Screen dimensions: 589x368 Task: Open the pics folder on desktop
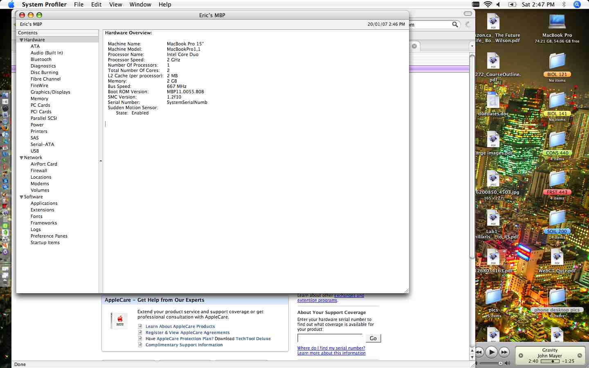[x=493, y=297]
